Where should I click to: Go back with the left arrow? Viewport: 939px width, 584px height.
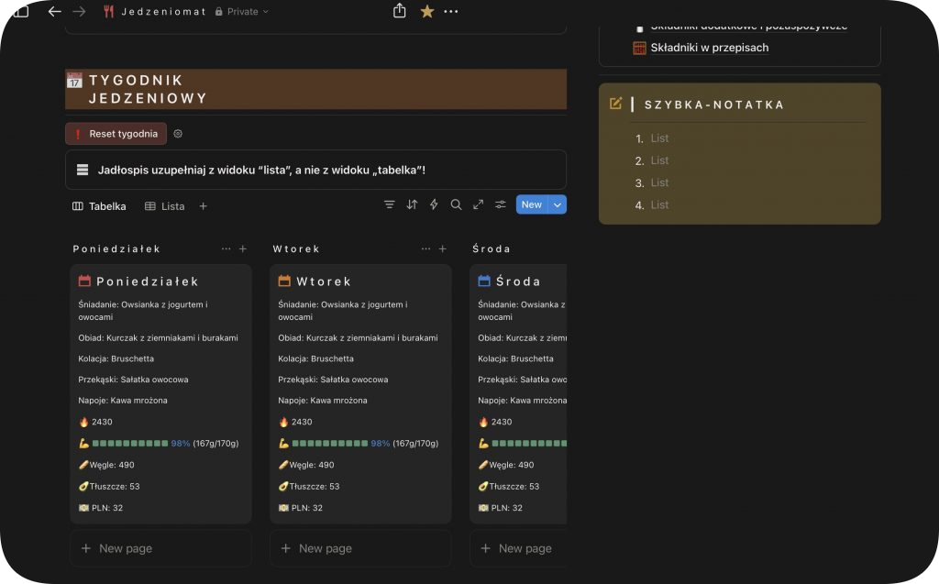coord(54,11)
